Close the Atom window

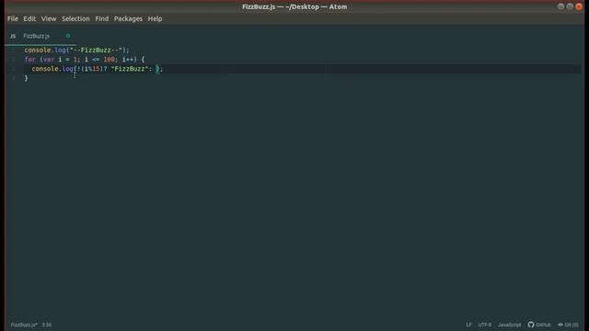pyautogui.click(x=579, y=6)
